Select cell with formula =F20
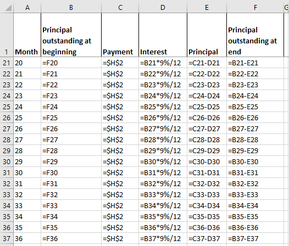Screen dimensions: 289x246 [71, 63]
